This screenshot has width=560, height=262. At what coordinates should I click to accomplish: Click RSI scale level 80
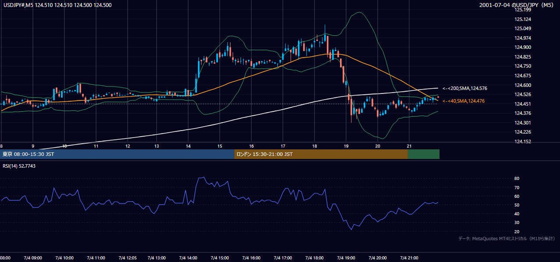click(x=517, y=179)
